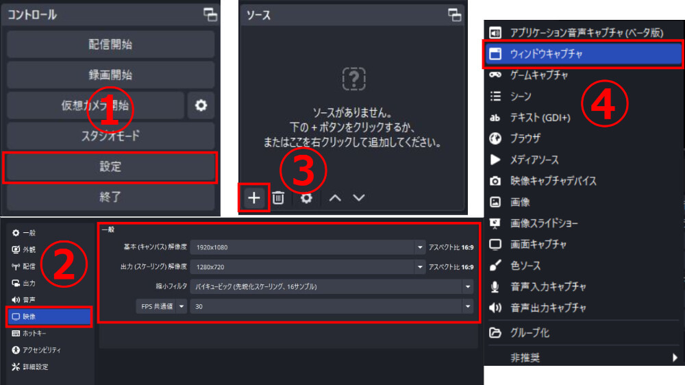Move source up with the up arrow
Screen dimensions: 685x385
[334, 198]
